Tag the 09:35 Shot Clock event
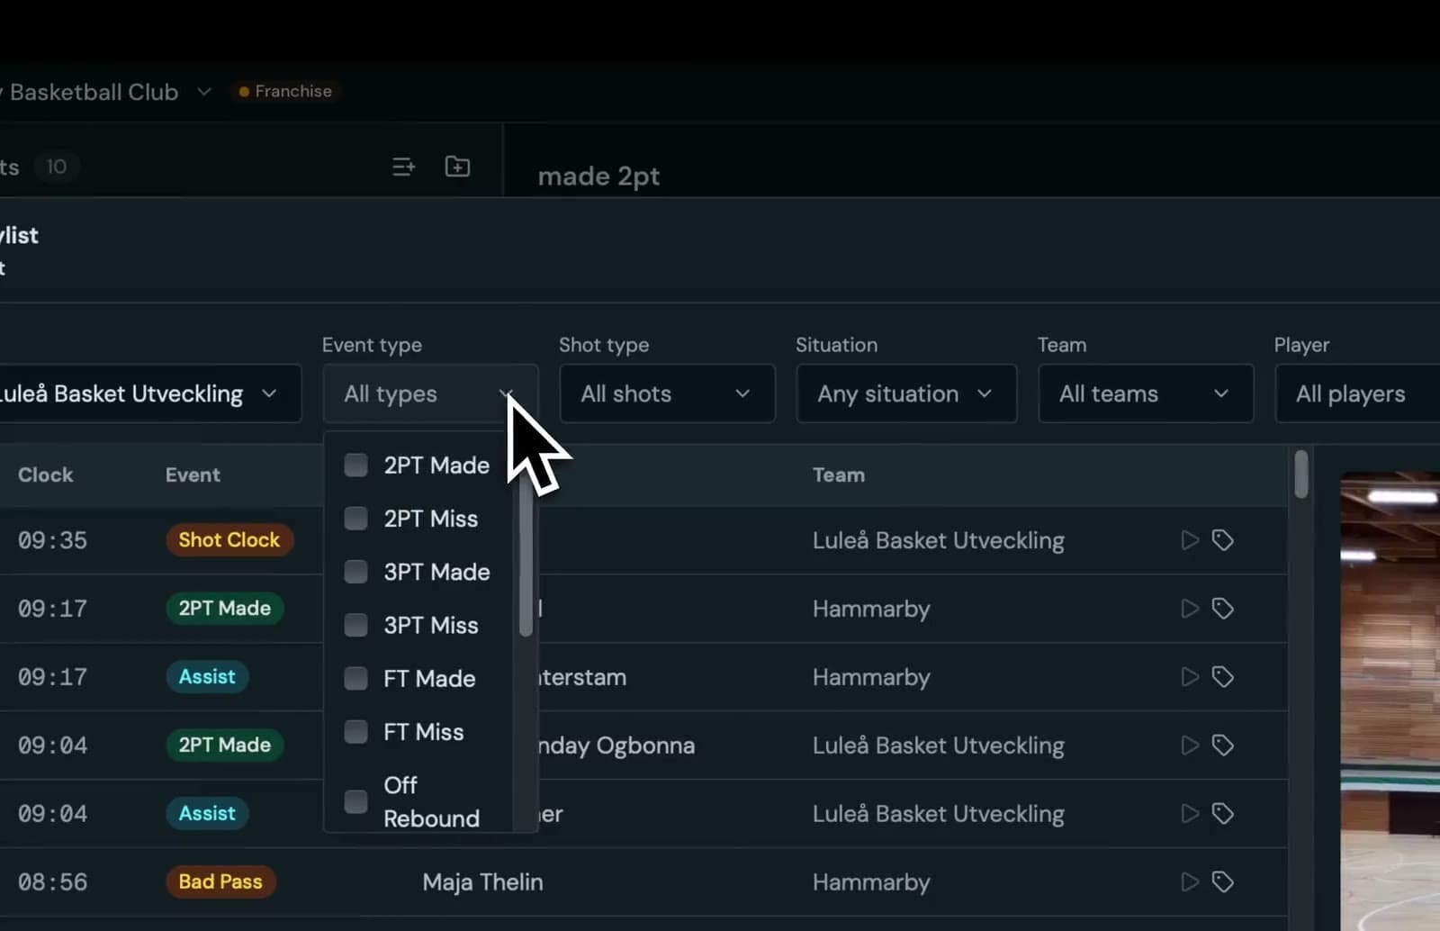 (1222, 540)
